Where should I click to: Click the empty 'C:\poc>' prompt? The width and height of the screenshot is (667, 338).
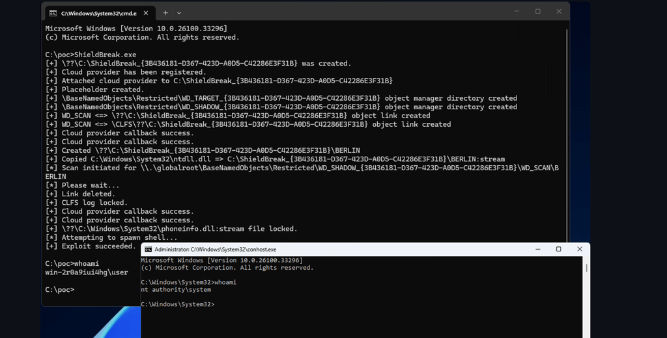59,290
